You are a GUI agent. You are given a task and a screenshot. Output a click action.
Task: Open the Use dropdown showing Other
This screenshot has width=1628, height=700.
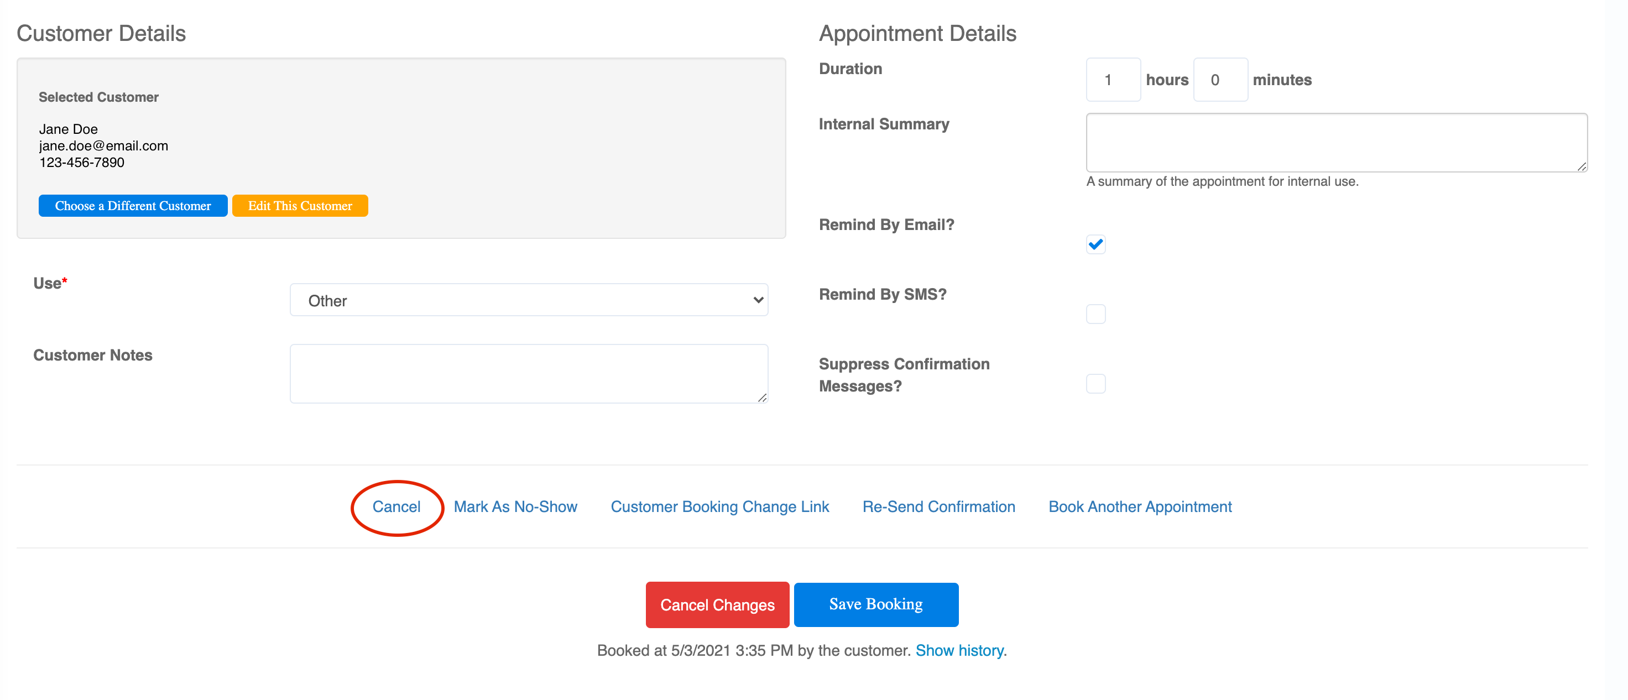pos(528,300)
